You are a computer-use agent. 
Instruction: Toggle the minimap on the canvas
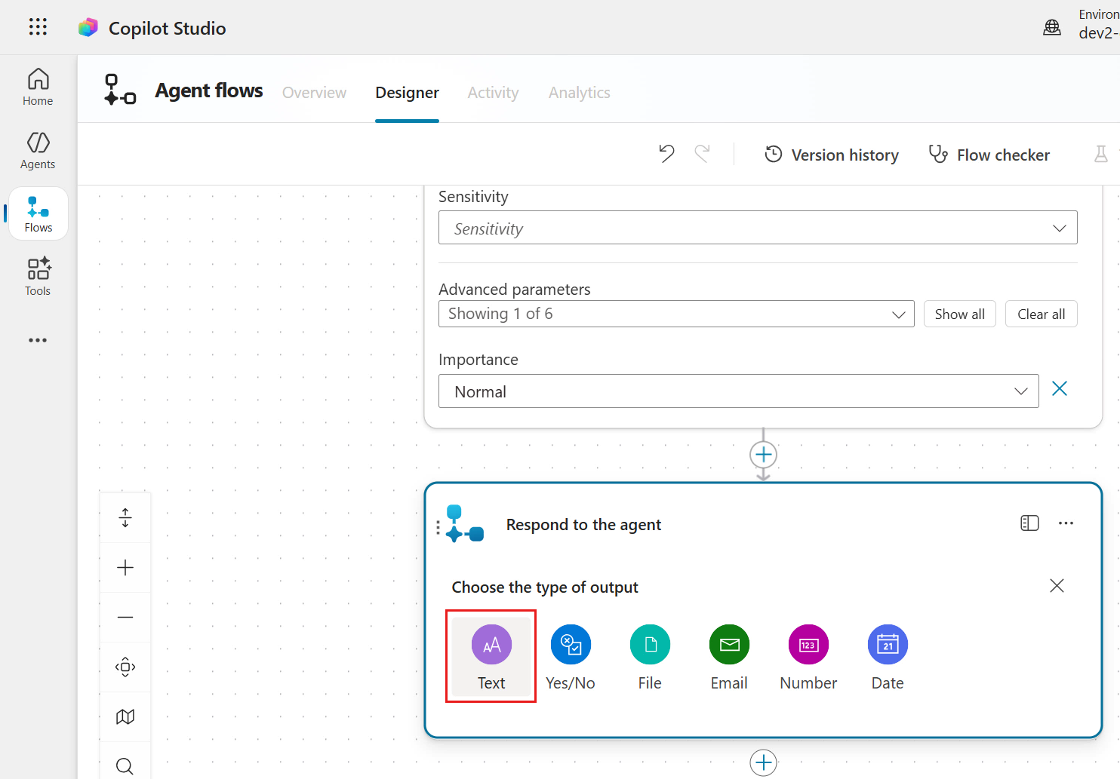pyautogui.click(x=125, y=716)
